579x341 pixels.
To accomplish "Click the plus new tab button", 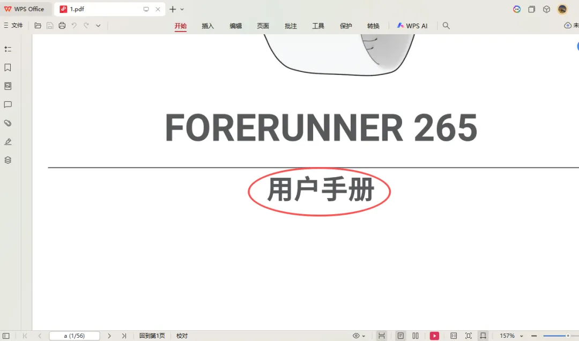I will tap(173, 9).
